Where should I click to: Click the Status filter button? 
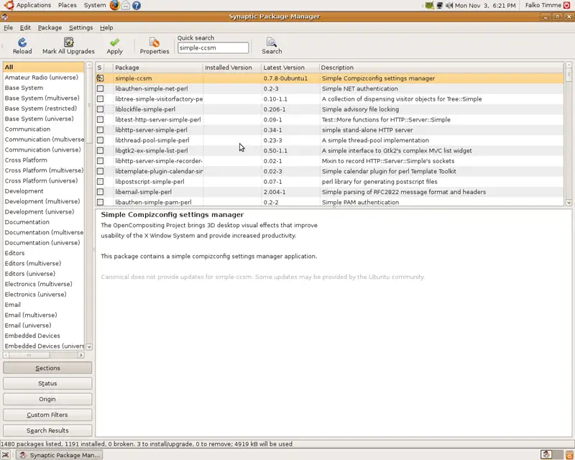(x=47, y=383)
